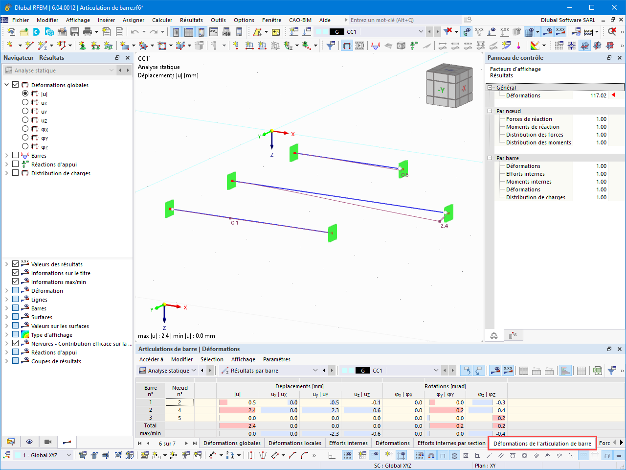Open the Résultats par barre dropdown
This screenshot has height=470, width=626.
(315, 371)
